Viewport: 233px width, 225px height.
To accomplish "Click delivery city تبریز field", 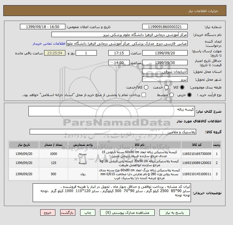I will (165, 79).
